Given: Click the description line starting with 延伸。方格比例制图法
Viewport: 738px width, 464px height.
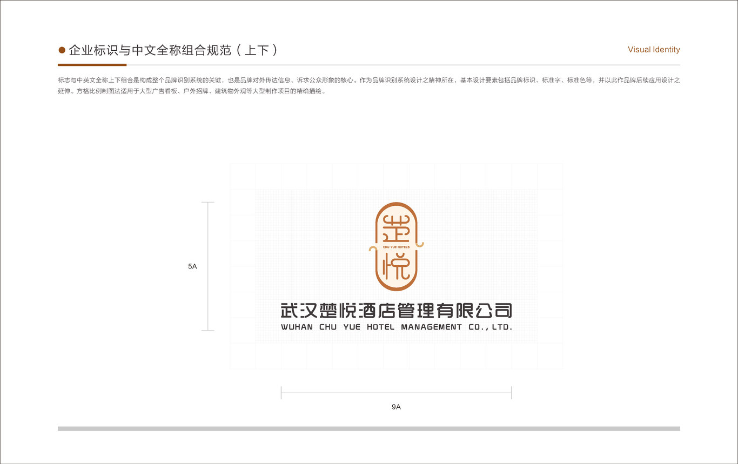Looking at the screenshot, I should (x=192, y=91).
